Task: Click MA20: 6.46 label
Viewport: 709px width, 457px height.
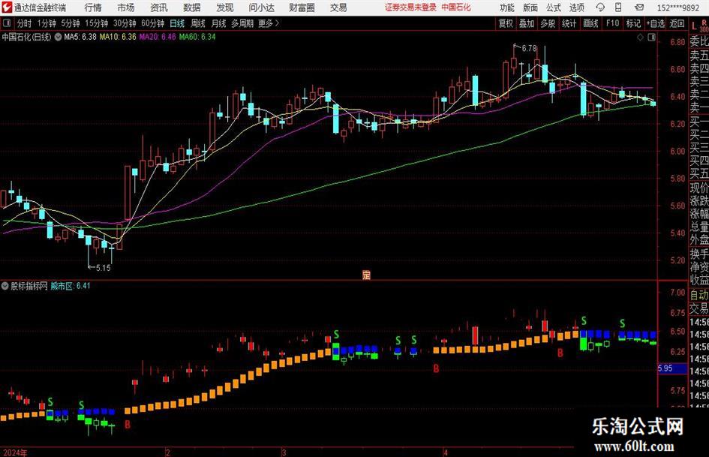Action: tap(158, 37)
